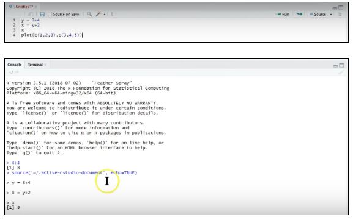Show in new window icon in the editor toolbar
This screenshot has height=220, width=353.
(x=31, y=15)
